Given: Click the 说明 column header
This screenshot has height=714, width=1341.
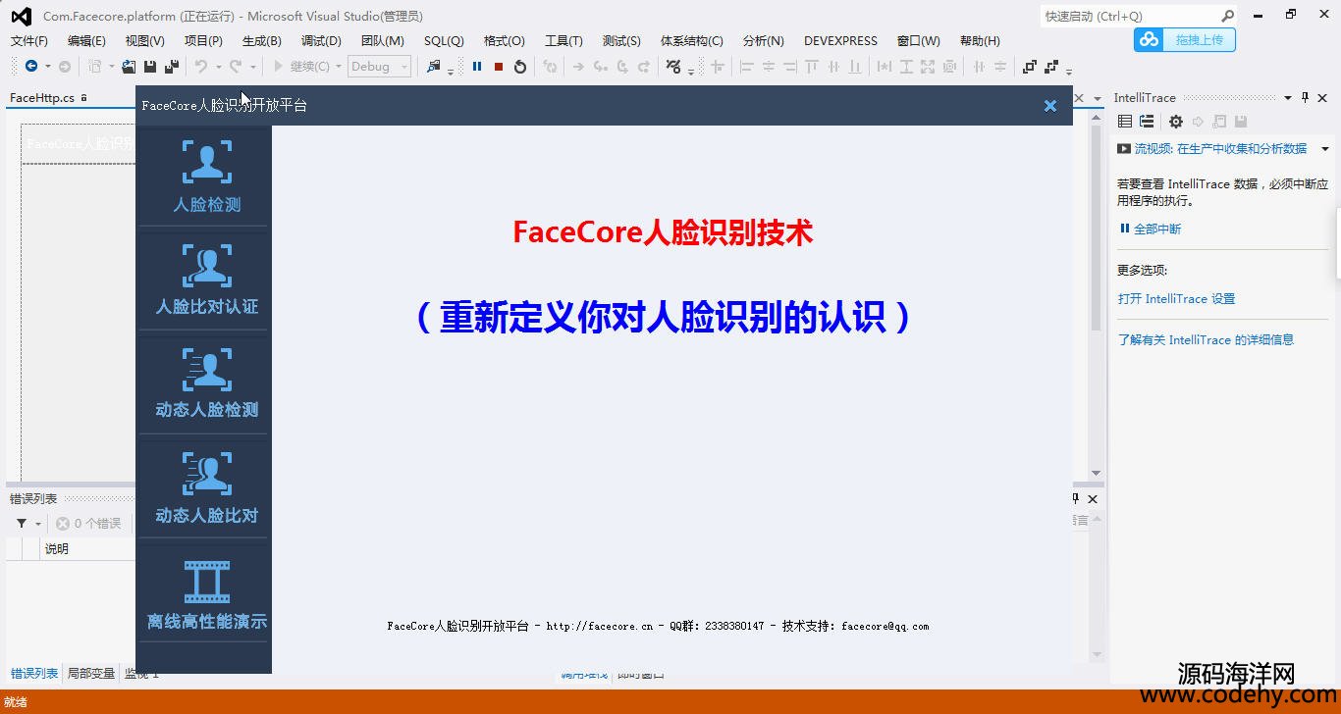Looking at the screenshot, I should [x=57, y=549].
